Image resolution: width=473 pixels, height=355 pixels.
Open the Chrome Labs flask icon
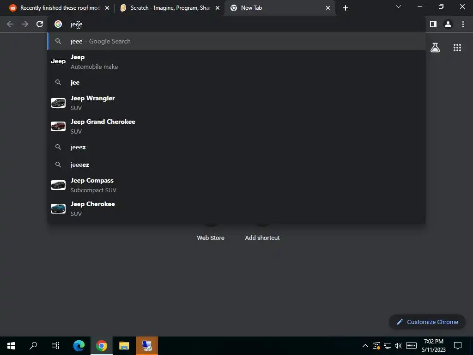435,48
